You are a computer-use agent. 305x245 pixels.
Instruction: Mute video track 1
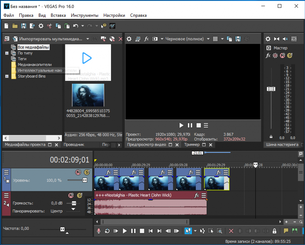pos(78,172)
